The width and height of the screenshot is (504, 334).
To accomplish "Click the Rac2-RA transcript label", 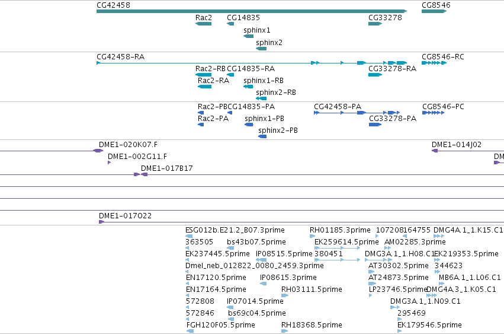I will [213, 81].
